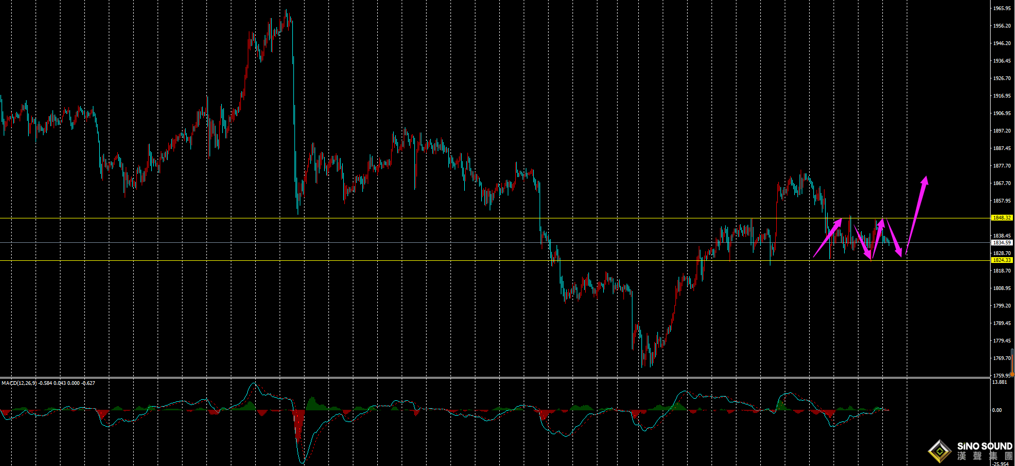
Task: Select the 1824.33 yellow price label
Action: point(1002,260)
